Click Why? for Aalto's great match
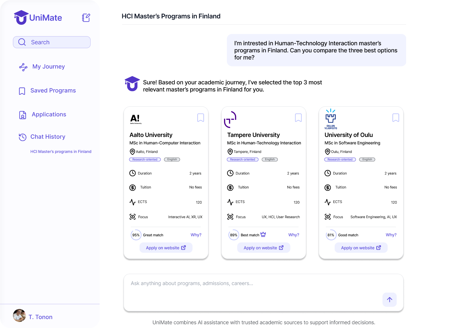Viewport: 466px width, 331px height. click(196, 235)
